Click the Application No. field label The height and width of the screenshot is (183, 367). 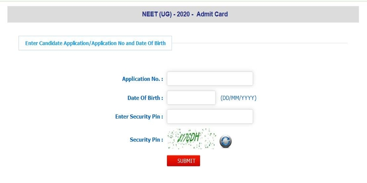click(143, 79)
